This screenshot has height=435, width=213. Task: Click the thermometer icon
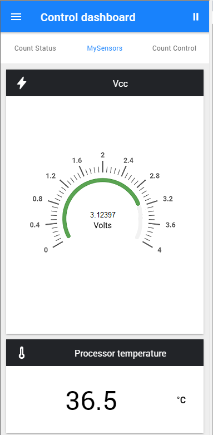point(22,353)
